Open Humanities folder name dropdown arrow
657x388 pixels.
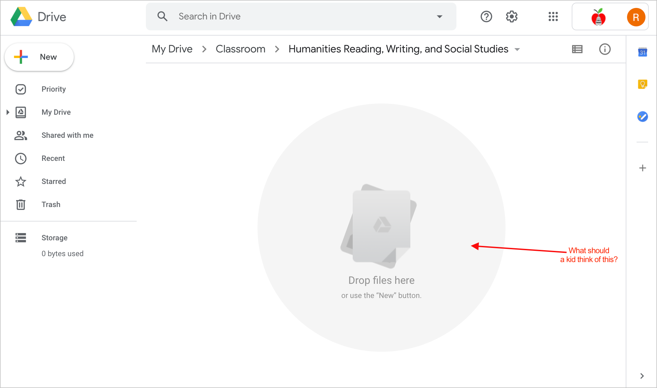pyautogui.click(x=517, y=49)
